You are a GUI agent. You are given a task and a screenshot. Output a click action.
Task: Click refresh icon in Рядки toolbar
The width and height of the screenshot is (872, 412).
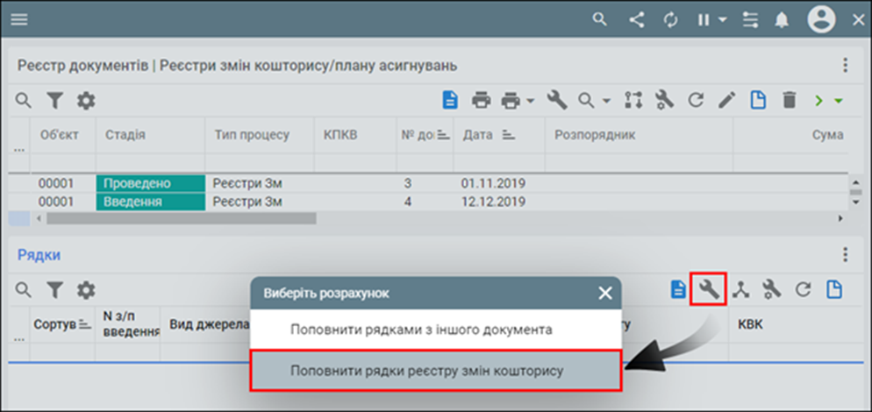pos(802,289)
